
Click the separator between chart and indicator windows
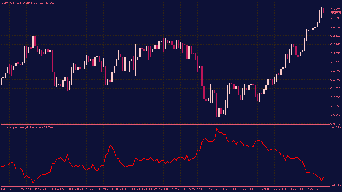[171, 125]
